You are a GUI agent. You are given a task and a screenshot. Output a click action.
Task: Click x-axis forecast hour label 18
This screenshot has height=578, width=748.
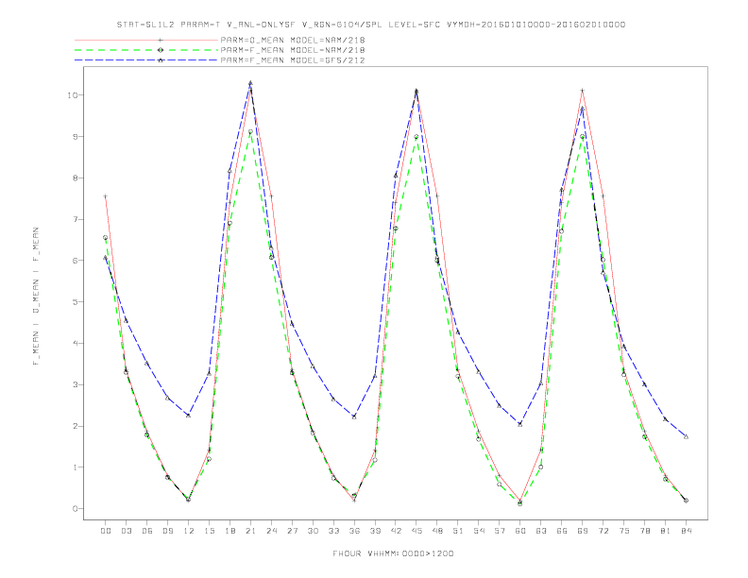pos(229,531)
